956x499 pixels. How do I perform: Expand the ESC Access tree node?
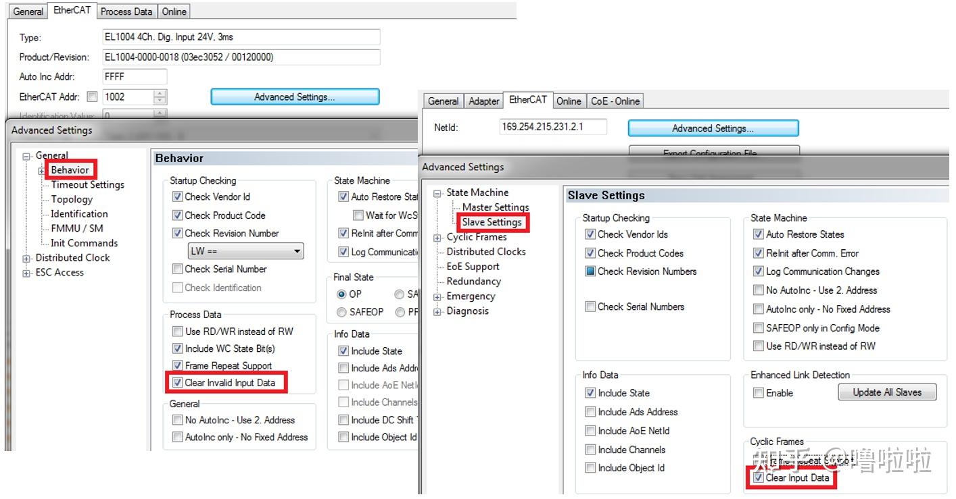point(25,273)
